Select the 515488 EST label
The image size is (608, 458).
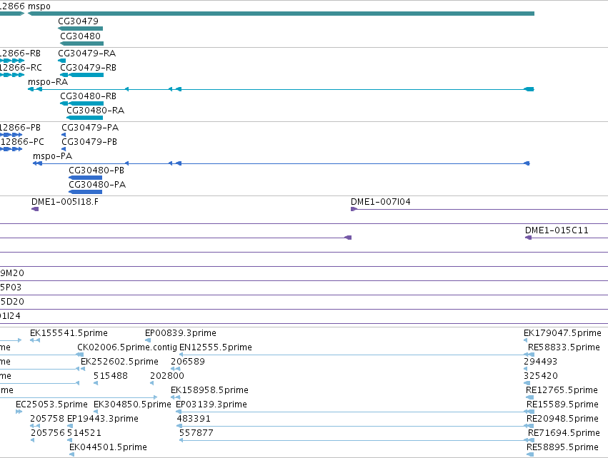click(x=111, y=376)
